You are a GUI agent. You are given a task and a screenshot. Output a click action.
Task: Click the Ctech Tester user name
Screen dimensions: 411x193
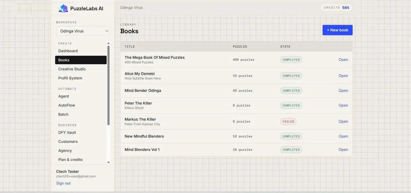[68, 171]
